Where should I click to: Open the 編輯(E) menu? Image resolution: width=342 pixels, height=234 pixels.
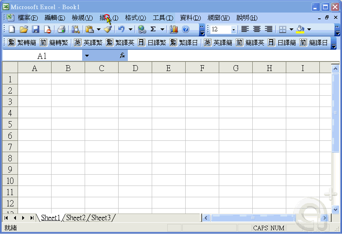tap(55, 18)
